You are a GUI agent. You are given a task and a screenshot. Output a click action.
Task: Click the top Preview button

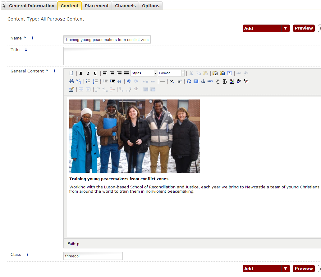(304, 28)
